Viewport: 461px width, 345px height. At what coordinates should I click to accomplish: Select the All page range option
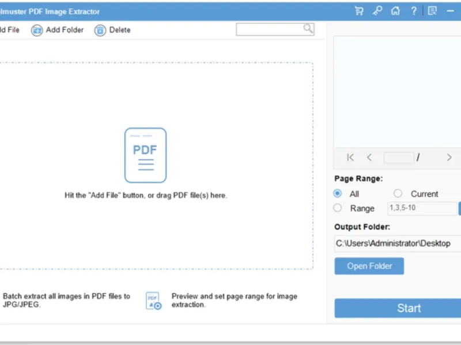pos(338,193)
